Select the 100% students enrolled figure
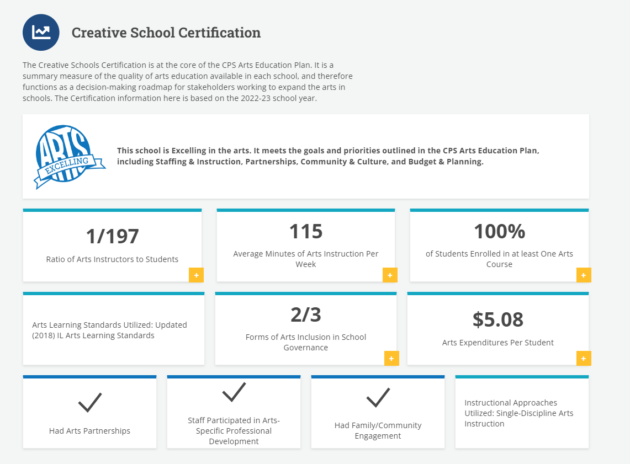Viewport: 630px width, 464px height. tap(500, 231)
